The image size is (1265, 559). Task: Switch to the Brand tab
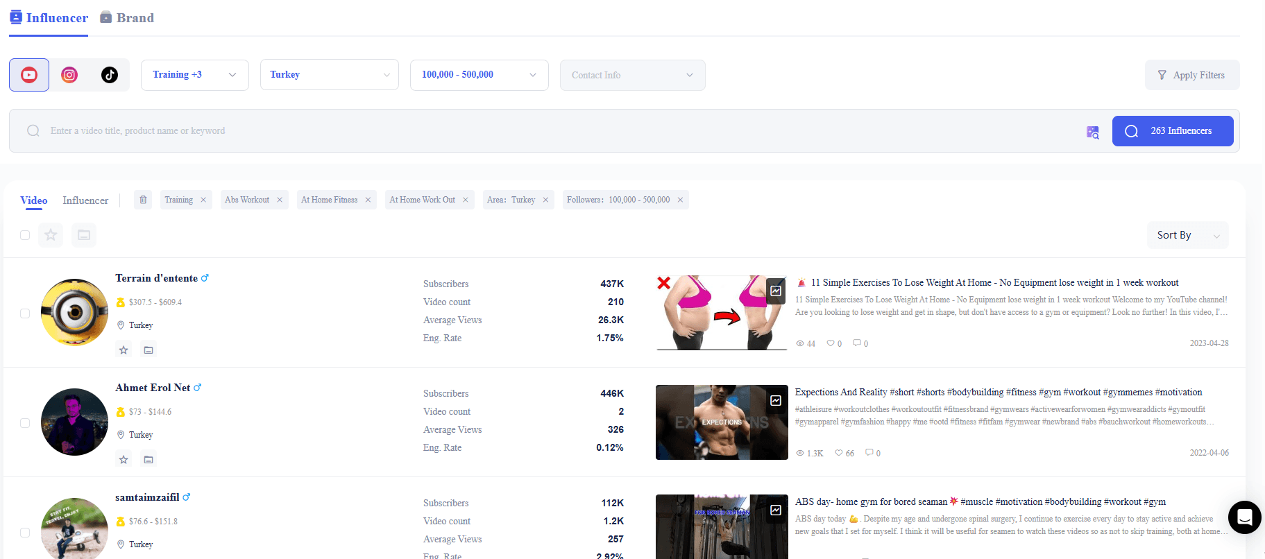coord(127,18)
